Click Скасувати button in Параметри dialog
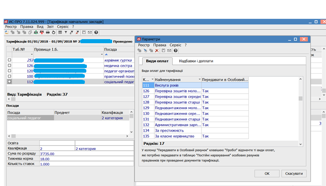The image size is (326, 186). pyautogui.click(x=294, y=173)
